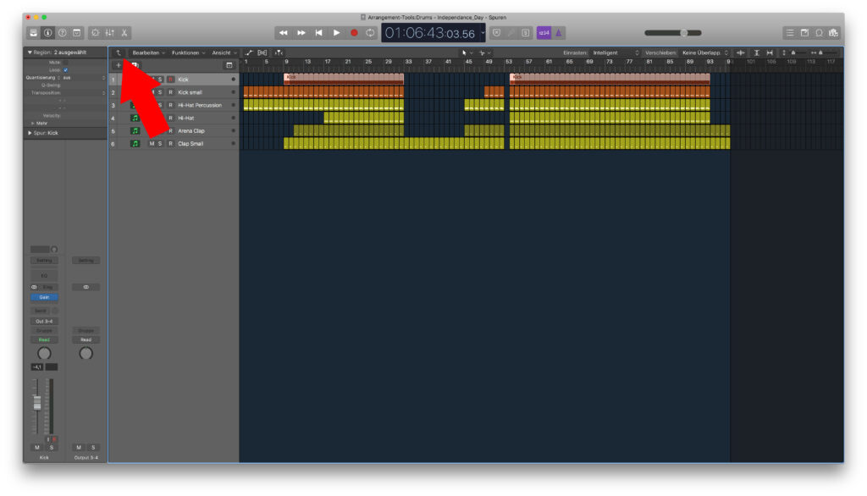
Task: Toggle vertical auto zoom button
Action: (x=756, y=52)
